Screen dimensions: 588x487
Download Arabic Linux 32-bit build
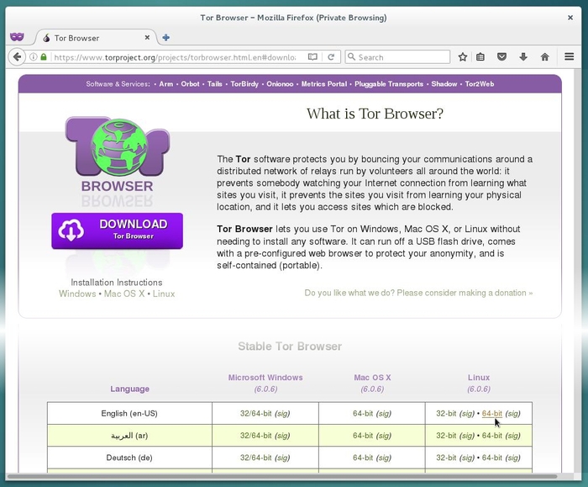coord(446,436)
